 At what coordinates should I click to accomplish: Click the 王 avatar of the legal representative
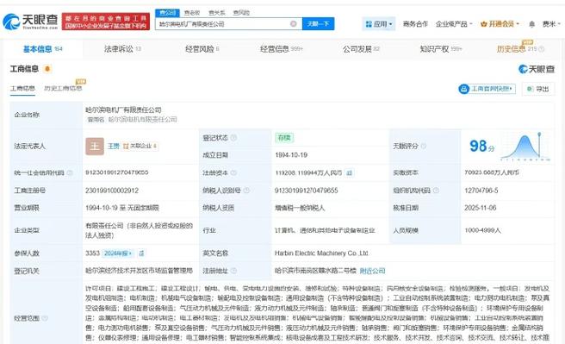pyautogui.click(x=95, y=146)
